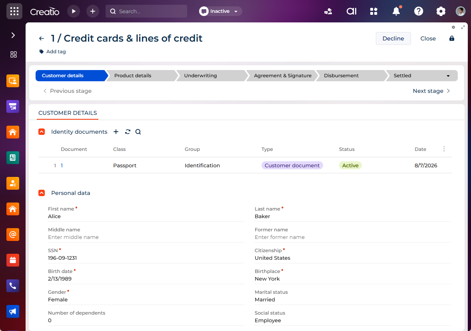Click the Middle name input field
The height and width of the screenshot is (331, 471).
[146, 237]
